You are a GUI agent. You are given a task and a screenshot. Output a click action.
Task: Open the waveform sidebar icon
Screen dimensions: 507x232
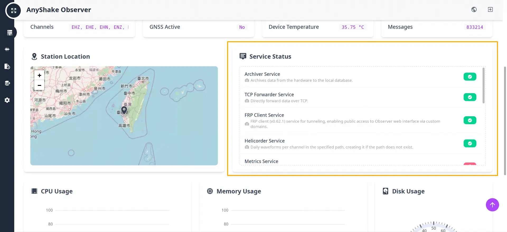pyautogui.click(x=7, y=49)
